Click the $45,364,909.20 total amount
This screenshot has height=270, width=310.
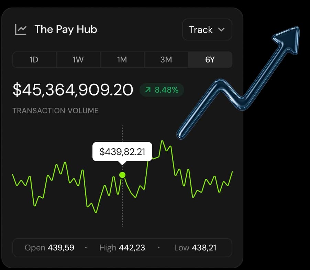coord(73,90)
